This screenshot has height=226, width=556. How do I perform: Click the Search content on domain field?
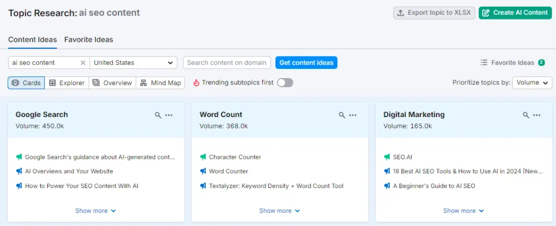tap(226, 63)
